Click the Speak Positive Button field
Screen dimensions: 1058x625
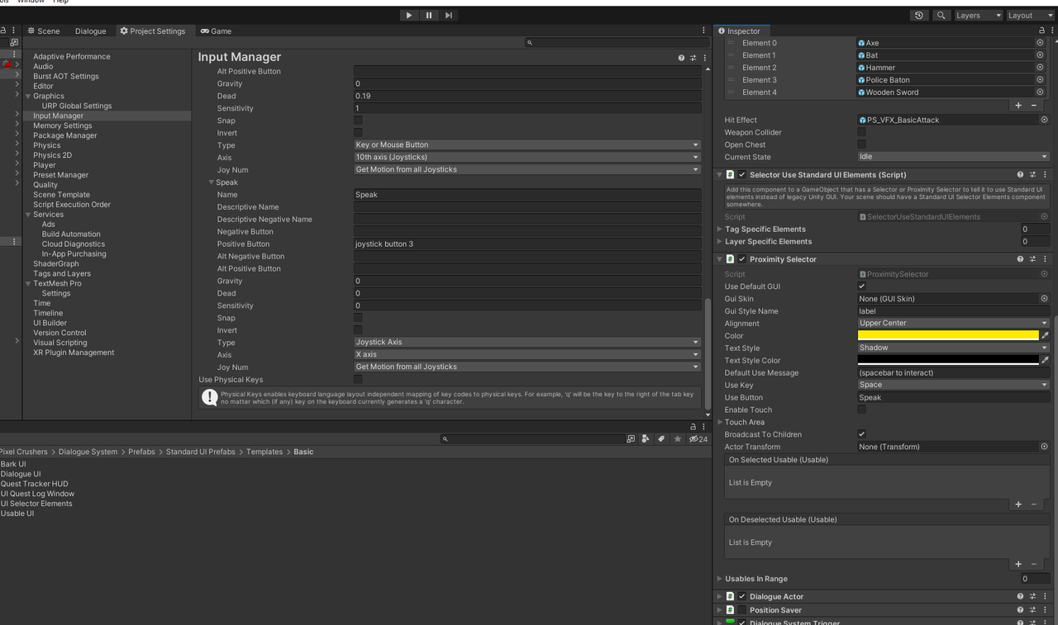point(527,244)
